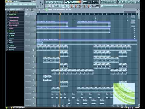Open the Envelopes folder in browser

click(x=12, y=33)
